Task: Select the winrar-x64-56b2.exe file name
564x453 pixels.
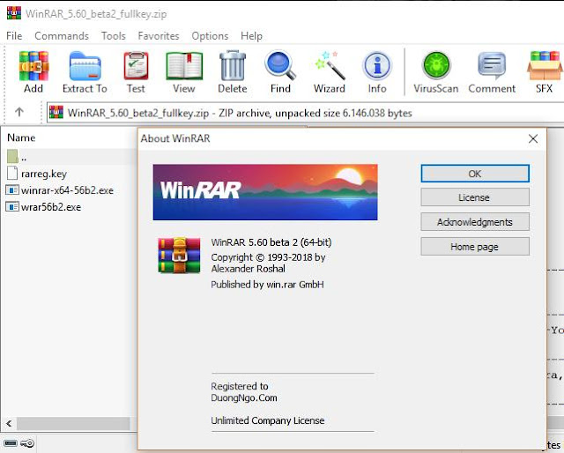Action: (x=67, y=190)
